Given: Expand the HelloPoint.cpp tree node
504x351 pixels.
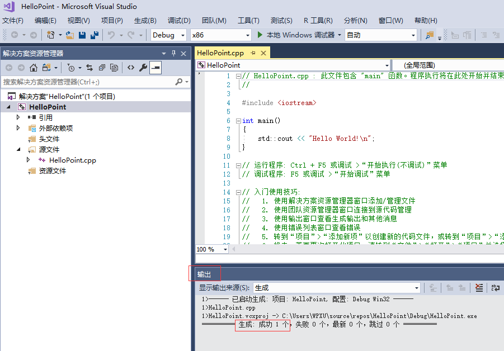Looking at the screenshot, I should (x=29, y=160).
